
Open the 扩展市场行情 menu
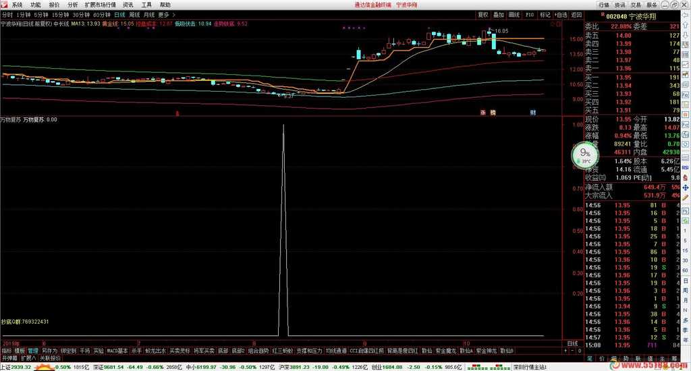101,5
